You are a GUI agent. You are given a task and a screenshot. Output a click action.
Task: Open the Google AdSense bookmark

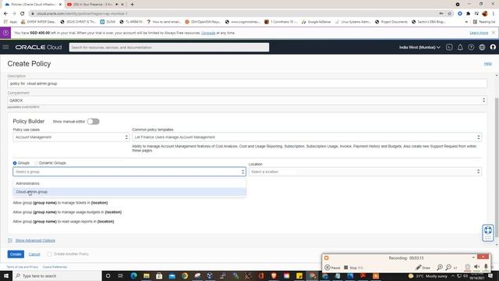click(x=316, y=22)
